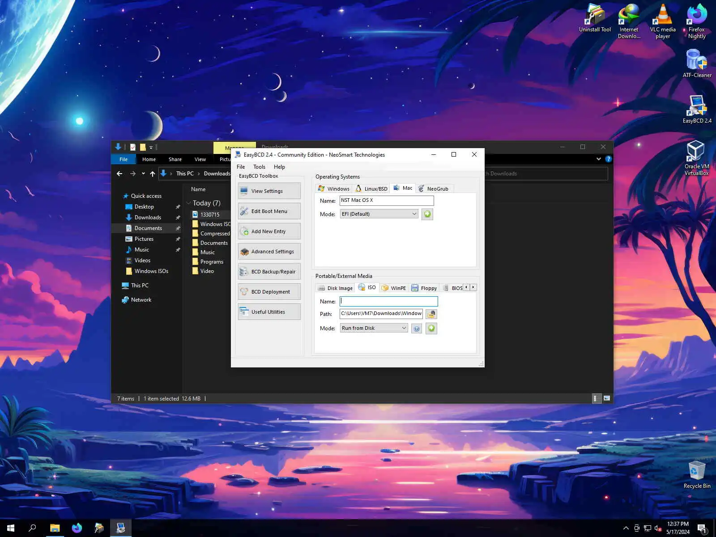Switch Explorer to large icons view
The image size is (716, 537).
(x=607, y=398)
